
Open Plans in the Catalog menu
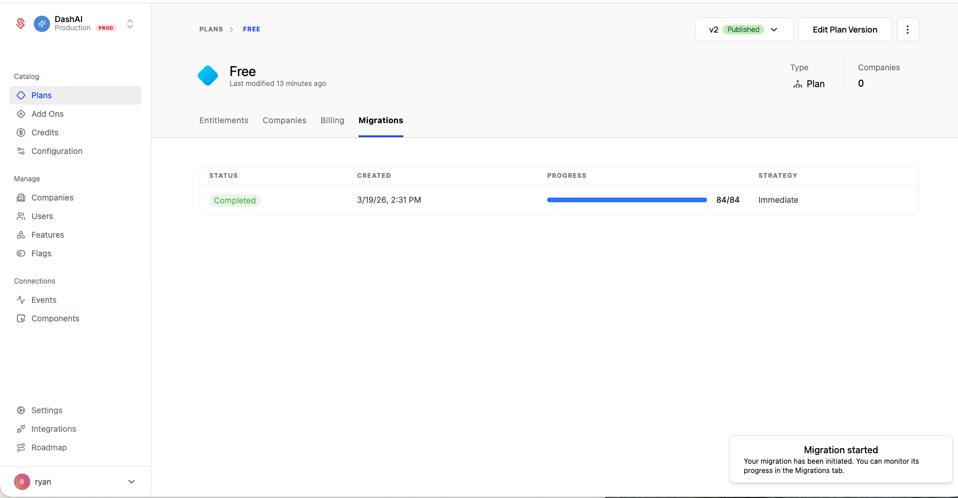[x=75, y=95]
